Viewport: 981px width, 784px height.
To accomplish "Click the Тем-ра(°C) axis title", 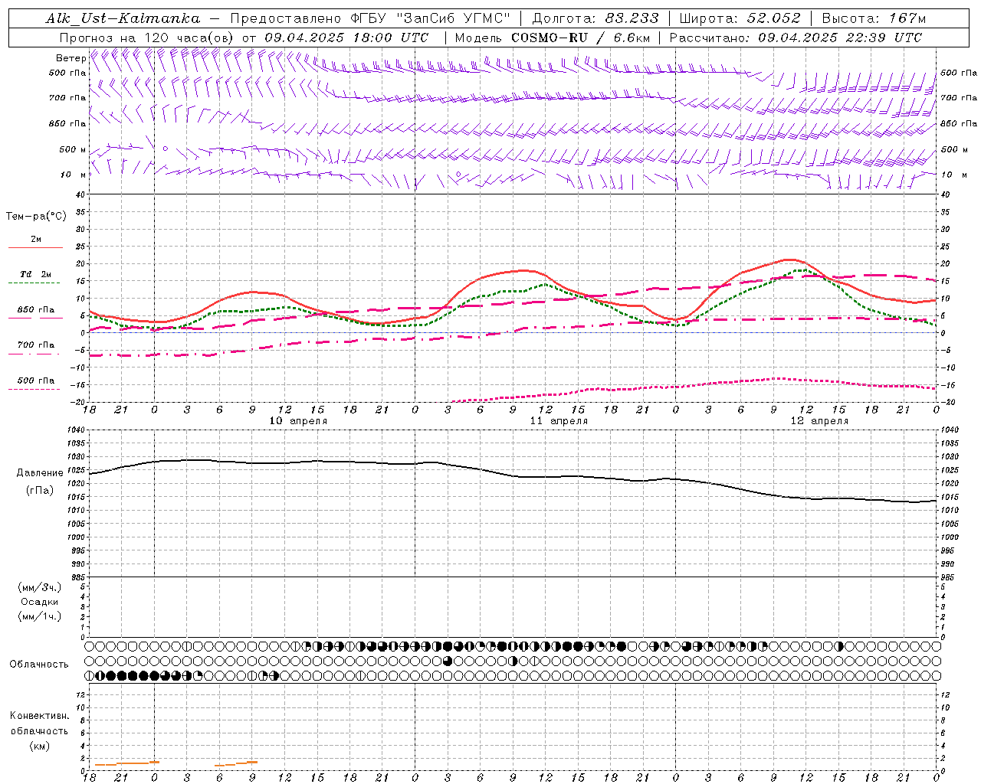I will [x=36, y=217].
